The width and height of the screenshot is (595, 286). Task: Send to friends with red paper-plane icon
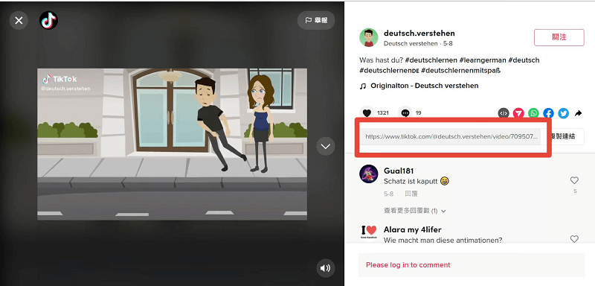point(518,112)
